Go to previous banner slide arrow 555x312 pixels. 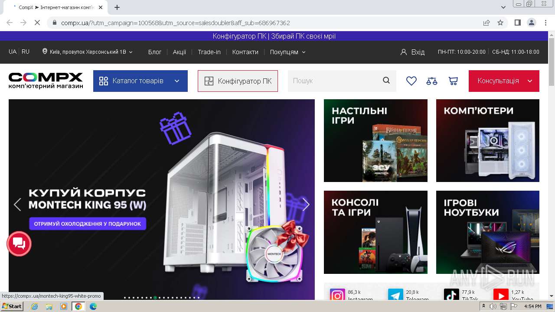tap(17, 205)
